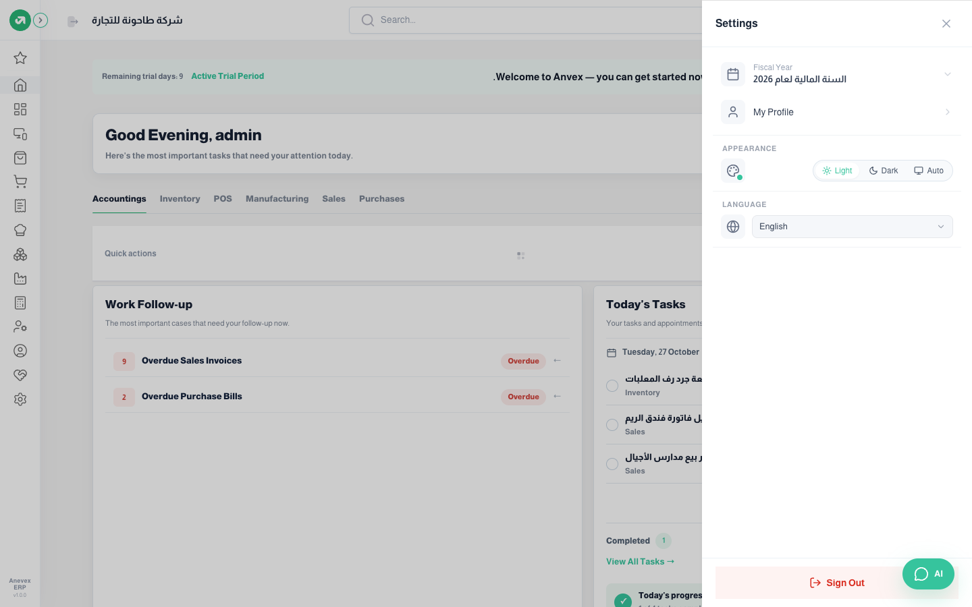Click the Overdue Sales Invoices row title
Viewport: 972px width, 607px height.
(192, 361)
